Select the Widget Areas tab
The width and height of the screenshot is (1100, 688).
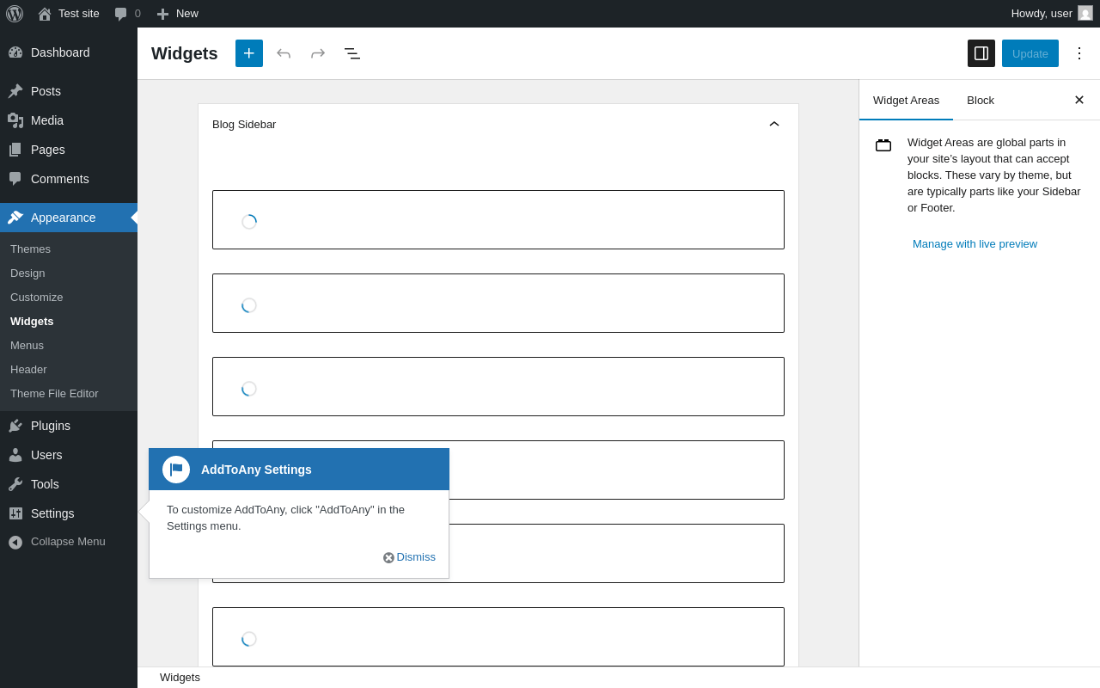tap(906, 100)
